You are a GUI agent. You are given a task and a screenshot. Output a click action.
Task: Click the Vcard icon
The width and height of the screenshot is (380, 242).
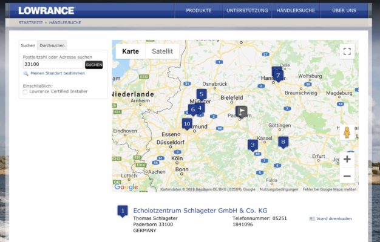click(x=312, y=219)
